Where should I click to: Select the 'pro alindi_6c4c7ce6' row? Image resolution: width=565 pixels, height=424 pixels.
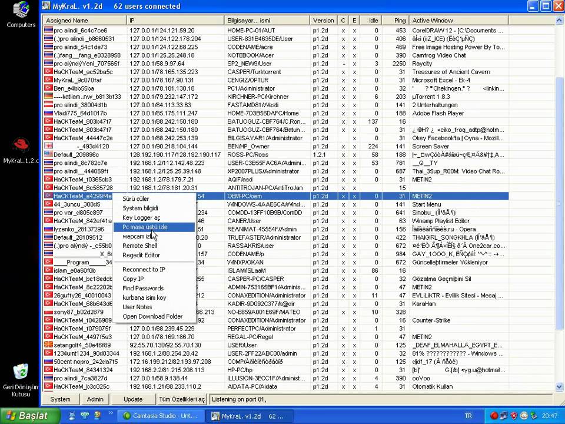pyautogui.click(x=276, y=30)
